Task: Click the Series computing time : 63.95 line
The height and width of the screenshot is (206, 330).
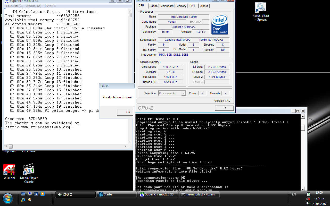Action: pyautogui.click(x=165, y=153)
